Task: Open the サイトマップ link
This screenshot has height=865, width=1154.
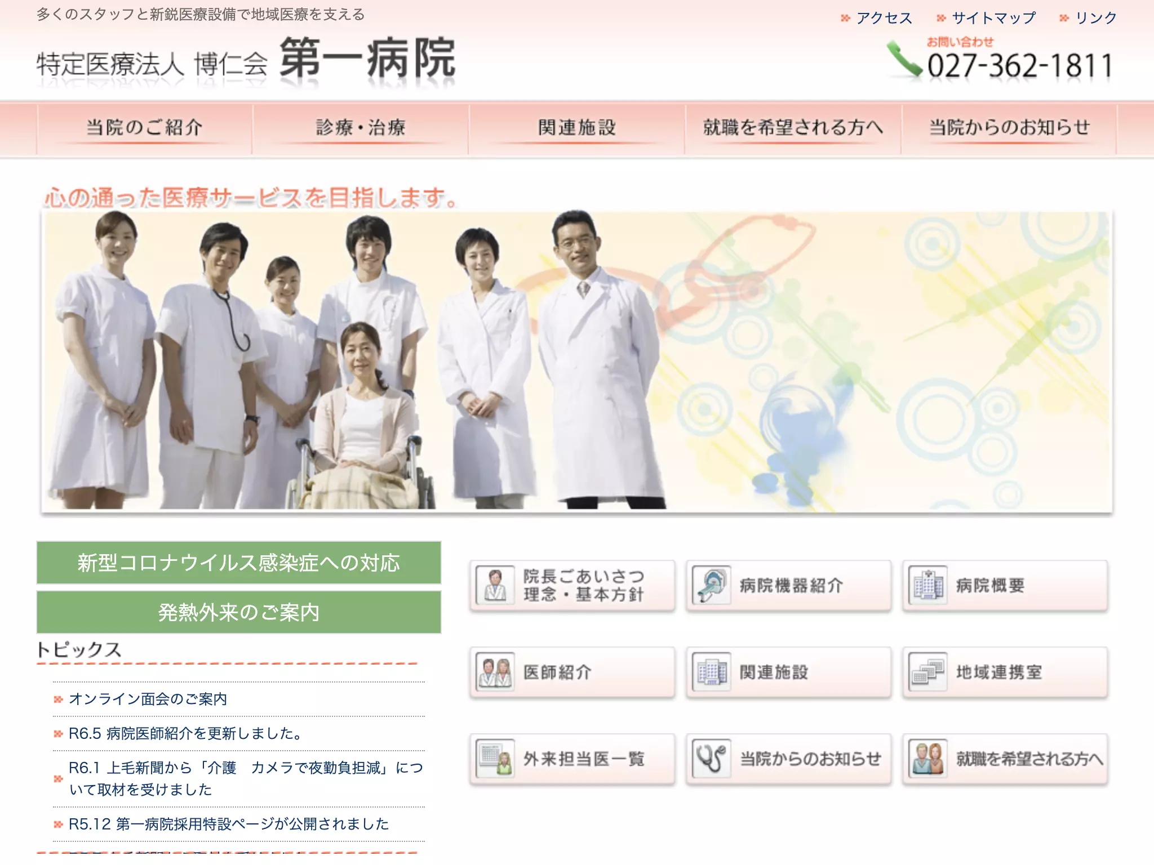Action: [994, 18]
